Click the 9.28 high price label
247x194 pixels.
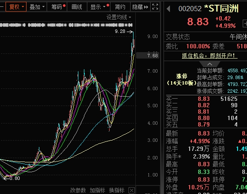coord(120,31)
